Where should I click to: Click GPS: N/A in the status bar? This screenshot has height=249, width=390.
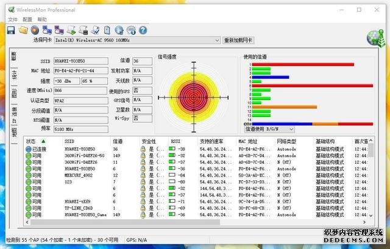pos(136,240)
